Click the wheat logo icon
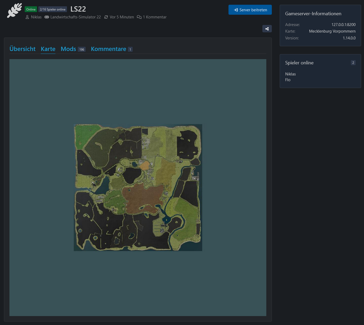Image resolution: width=364 pixels, height=325 pixels. pyautogui.click(x=14, y=11)
